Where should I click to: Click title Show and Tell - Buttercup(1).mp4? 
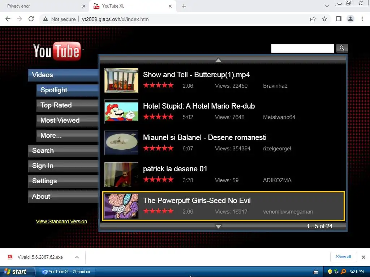pos(196,75)
